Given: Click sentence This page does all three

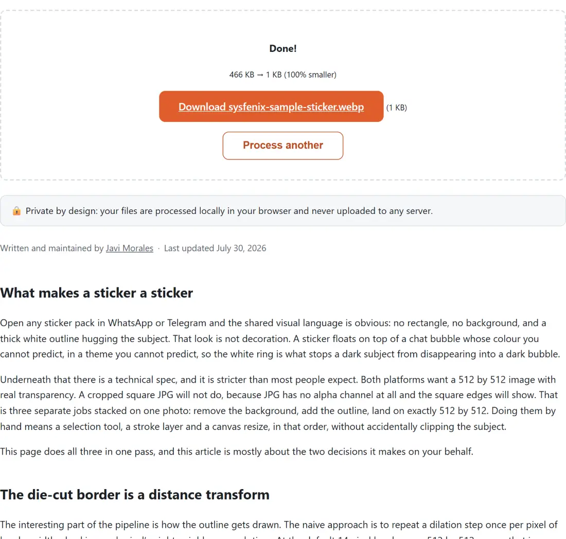Looking at the screenshot, I should click(237, 452).
